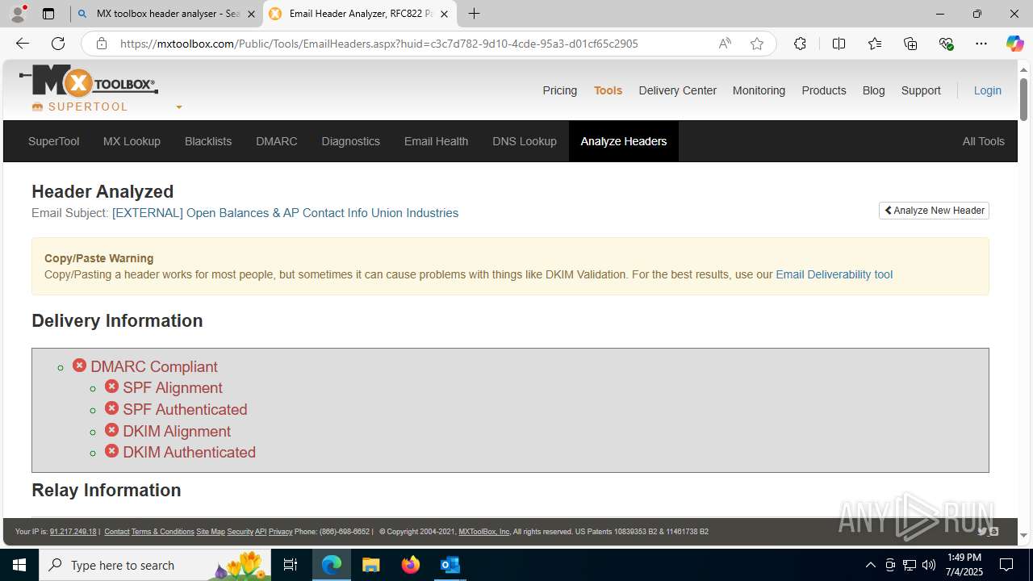
Task: Open the Email Health tab
Action: click(x=436, y=141)
